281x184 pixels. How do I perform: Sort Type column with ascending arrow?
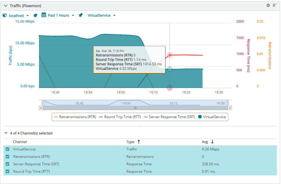click(139, 142)
